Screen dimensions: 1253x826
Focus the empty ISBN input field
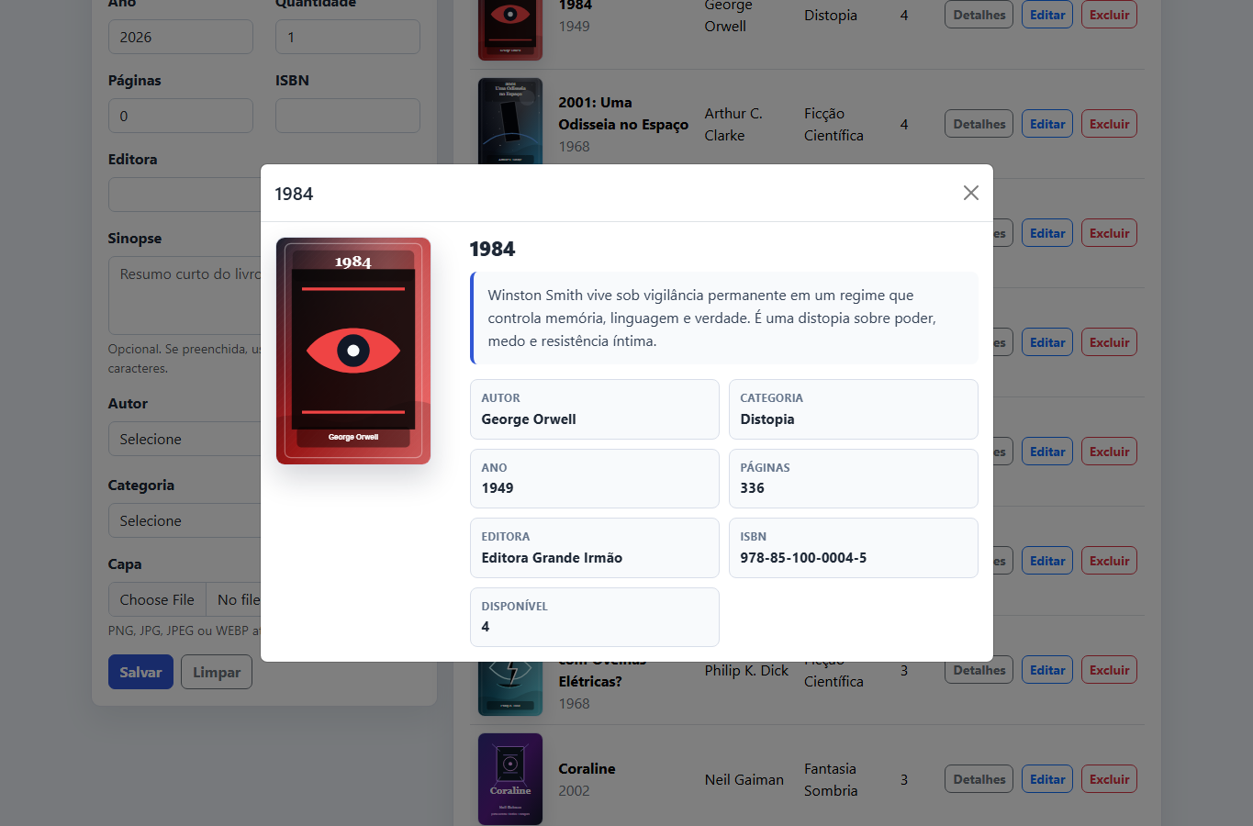[348, 116]
